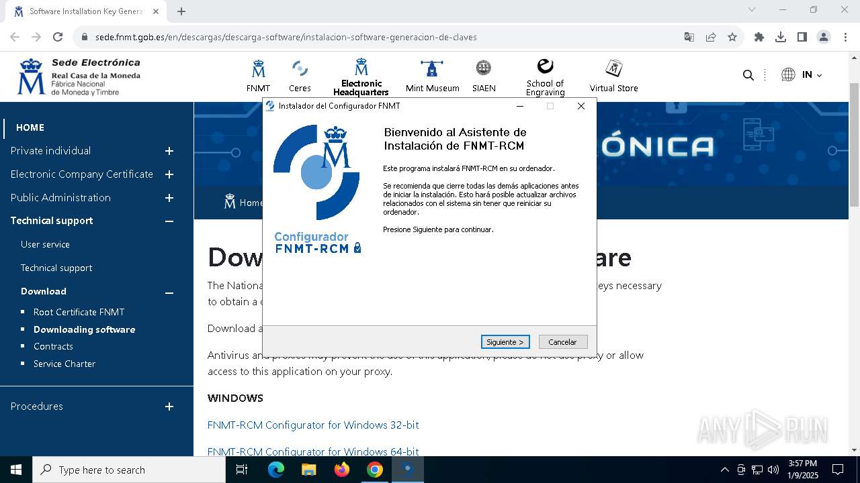Click the translate page icon
This screenshot has height=483, width=860.
[x=689, y=37]
